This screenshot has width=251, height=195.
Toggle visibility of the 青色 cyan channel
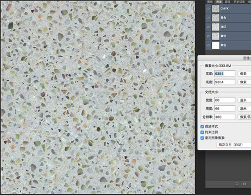tap(208, 18)
